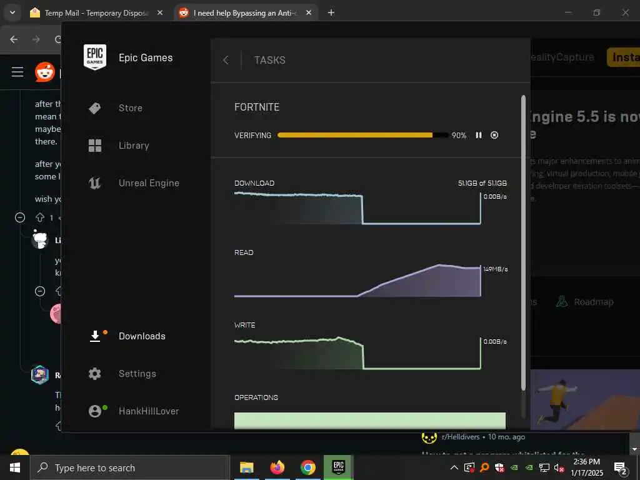Click the Reddit logo in the browser
The image size is (640, 480).
tap(45, 72)
